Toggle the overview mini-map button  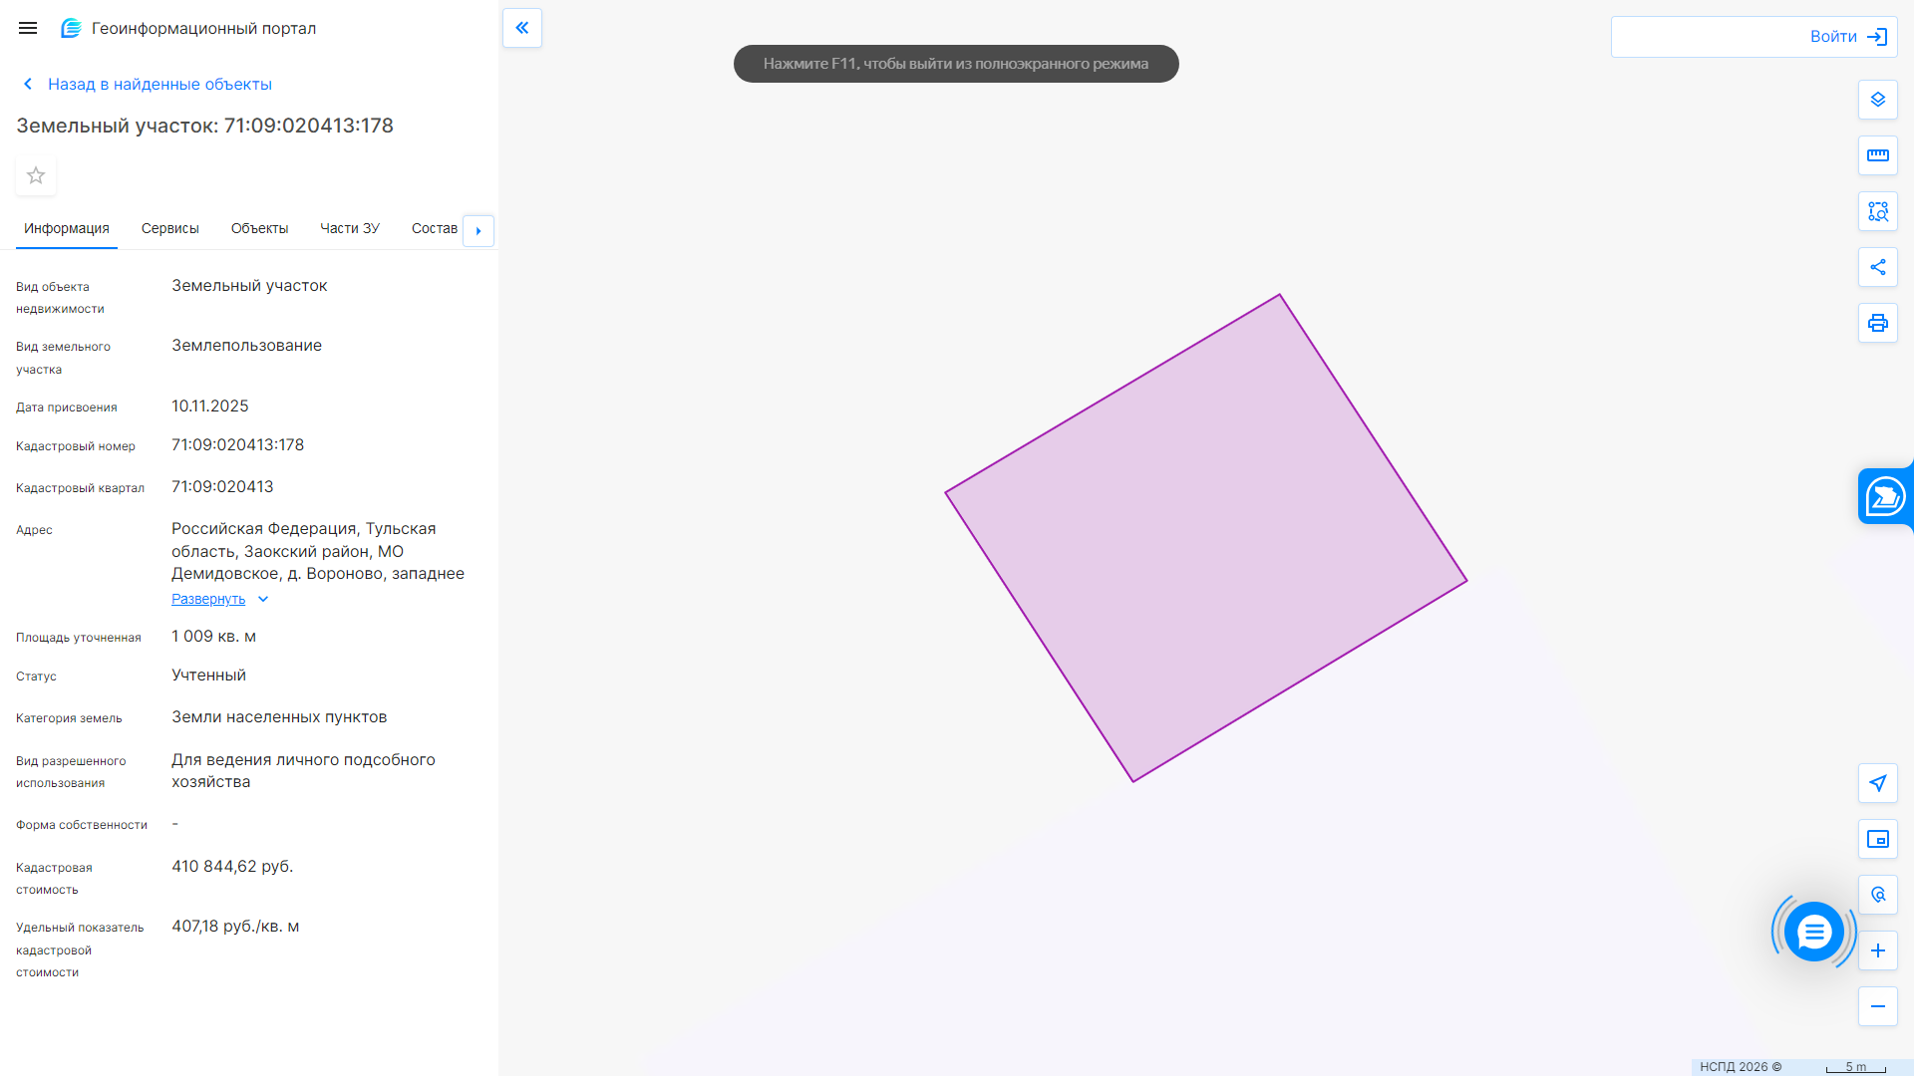1877,839
